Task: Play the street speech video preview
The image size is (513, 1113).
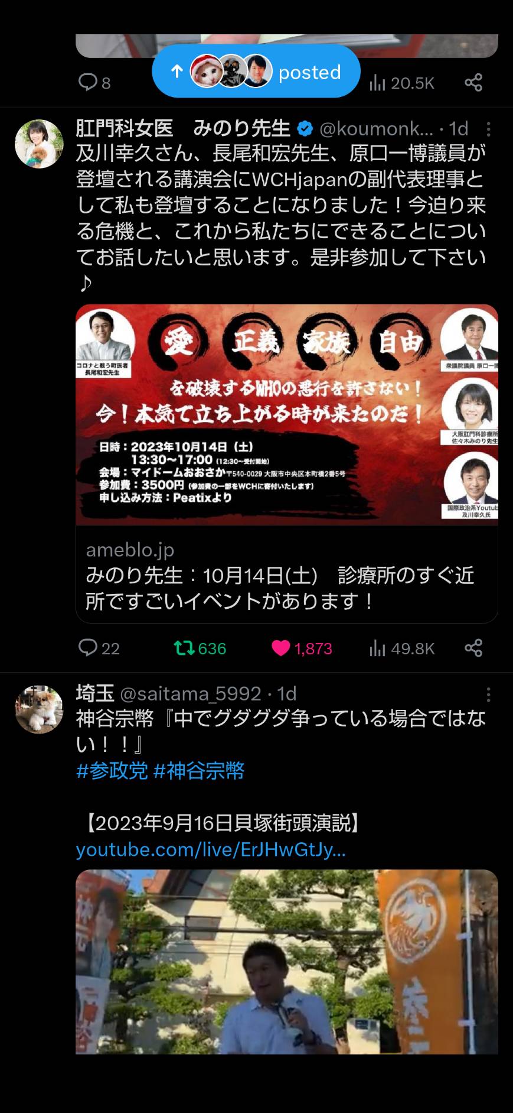Action: point(287,961)
